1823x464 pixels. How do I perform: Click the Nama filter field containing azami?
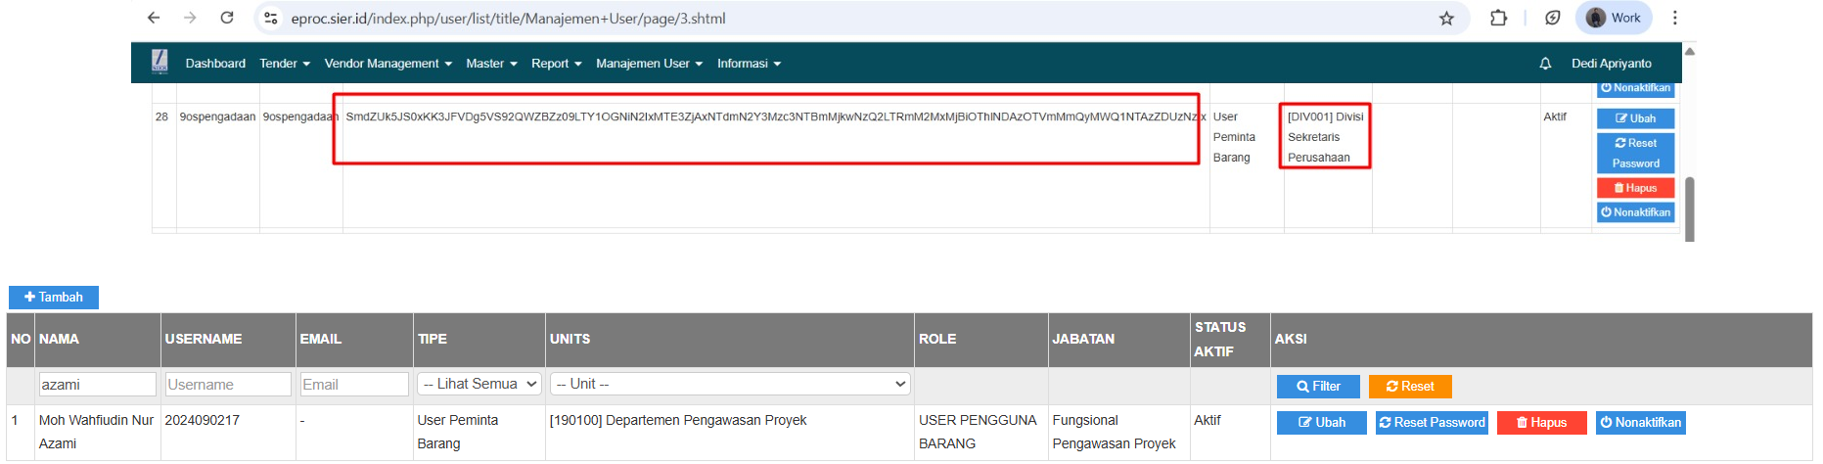[97, 385]
